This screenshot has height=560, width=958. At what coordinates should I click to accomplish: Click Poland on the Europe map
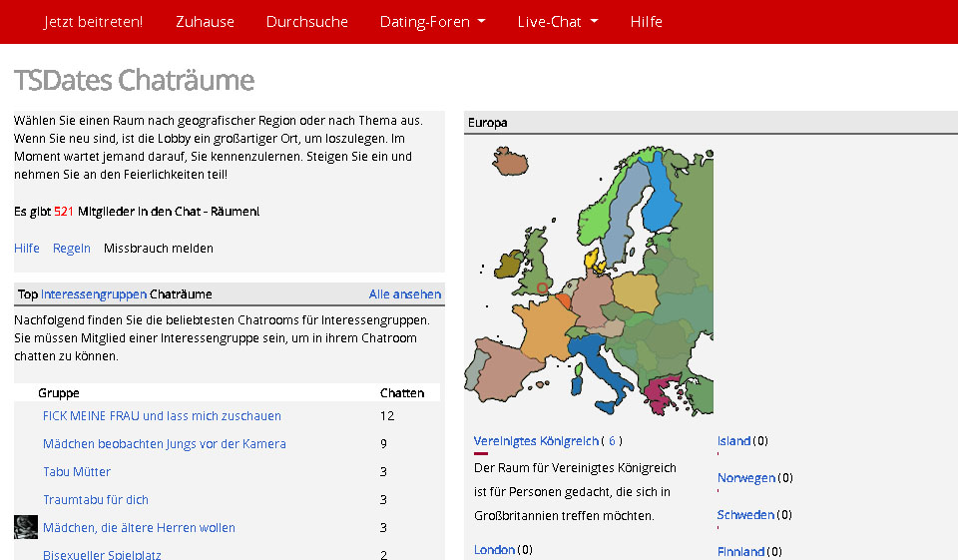636,291
